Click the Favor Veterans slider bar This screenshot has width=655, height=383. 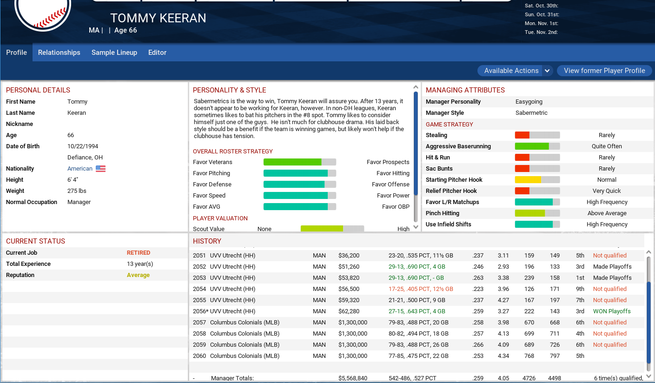pos(299,162)
